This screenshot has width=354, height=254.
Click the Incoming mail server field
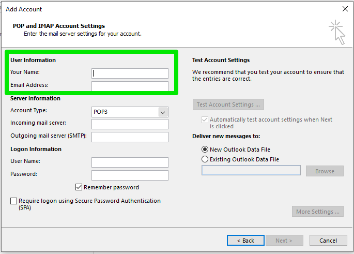coord(130,124)
